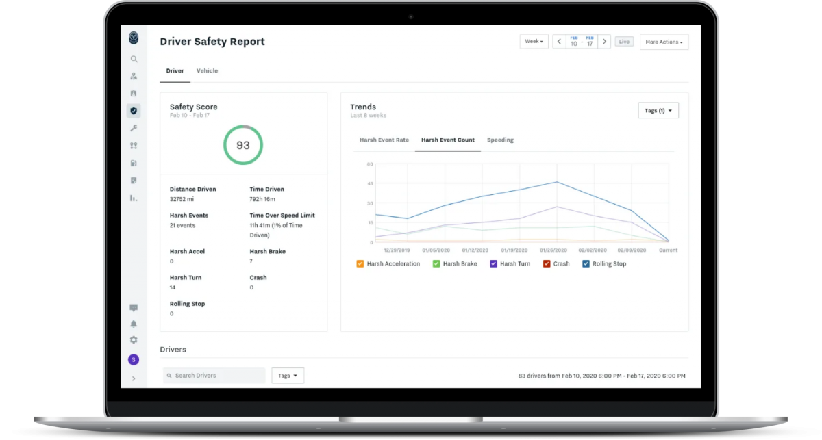
Task: Click the Time Over Speed Limit label
Action: 282,215
